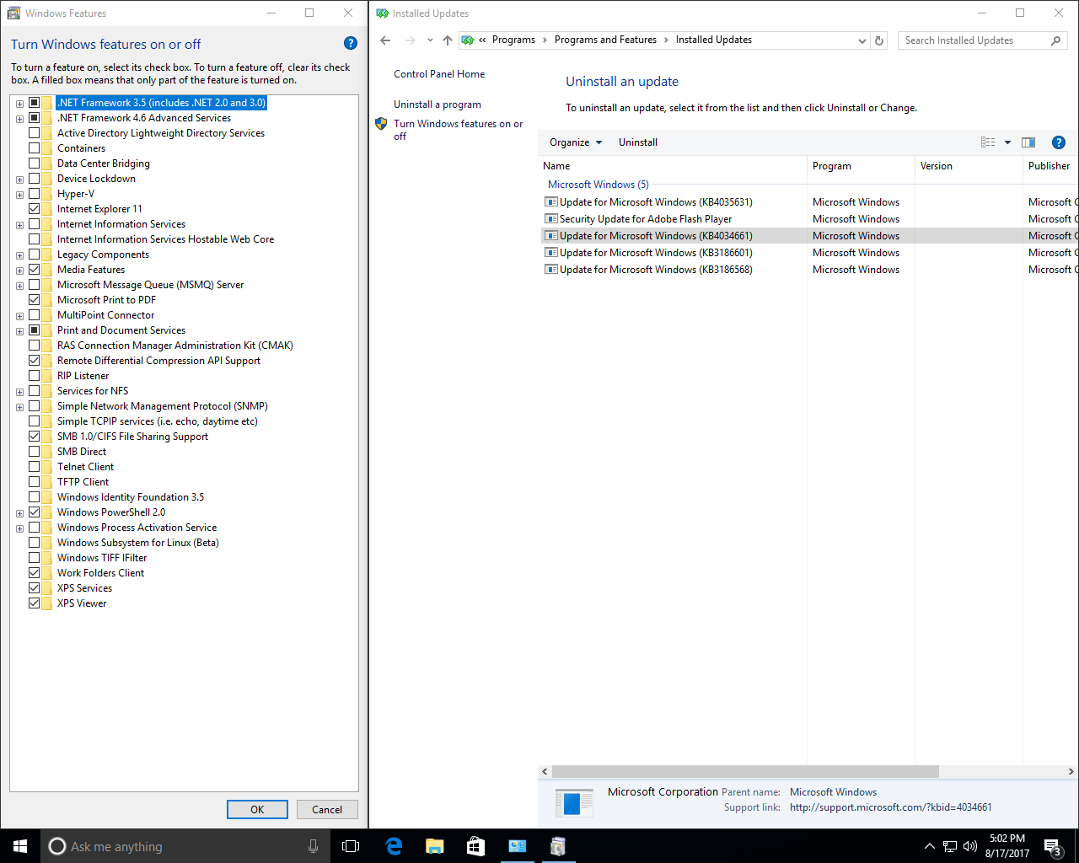Open Uninstall a program link
This screenshot has width=1079, height=863.
[x=438, y=105]
